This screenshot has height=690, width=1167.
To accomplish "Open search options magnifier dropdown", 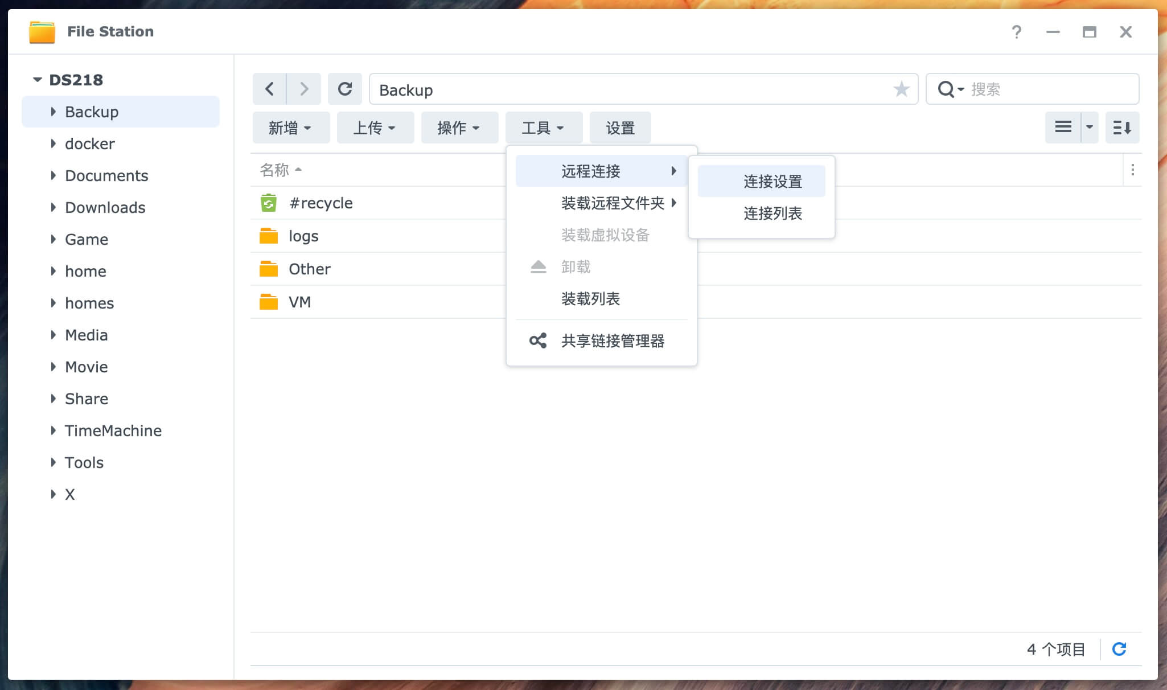I will (950, 89).
